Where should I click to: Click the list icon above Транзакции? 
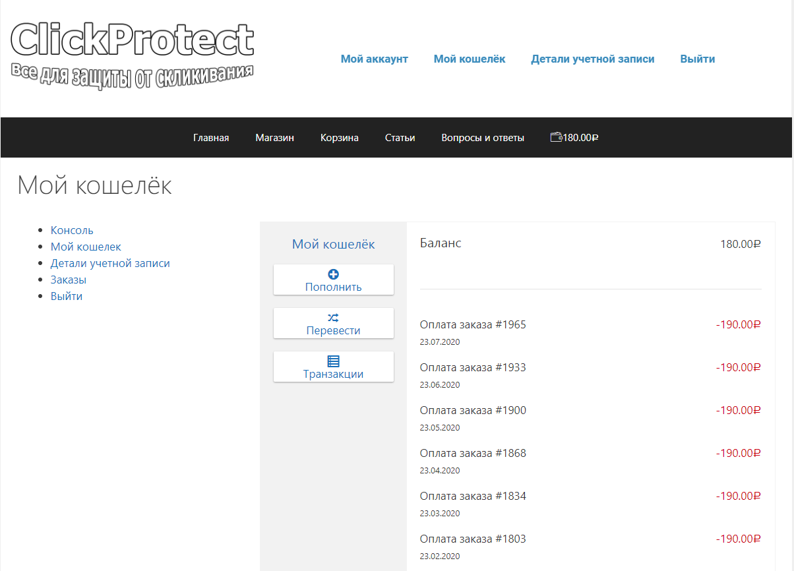(x=334, y=361)
